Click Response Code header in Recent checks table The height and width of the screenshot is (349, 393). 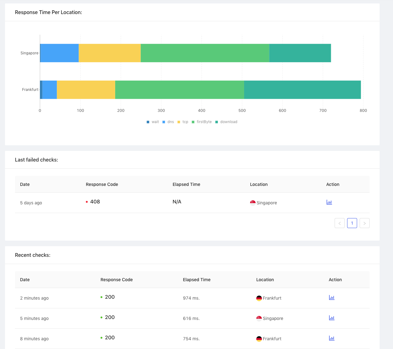116,280
